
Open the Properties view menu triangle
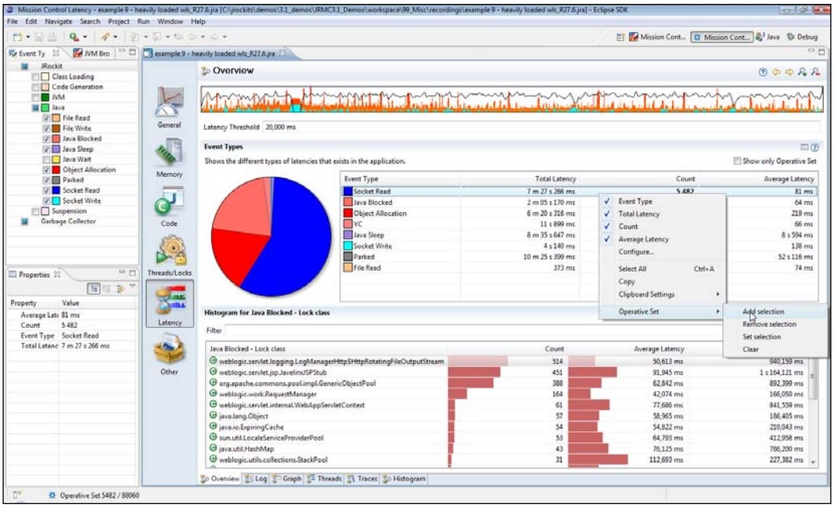132,287
